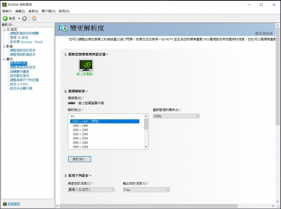This screenshot has height=209, width=281.
Task: Select the laptop display monitor icon
Action: (x=86, y=66)
